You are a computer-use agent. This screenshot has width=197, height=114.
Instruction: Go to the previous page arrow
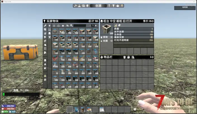[90, 26]
